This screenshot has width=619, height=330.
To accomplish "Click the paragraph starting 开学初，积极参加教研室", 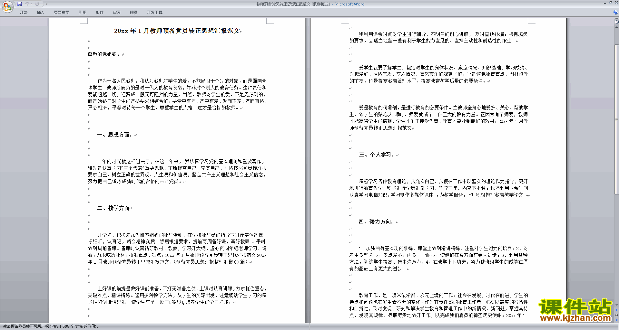I will (177, 249).
